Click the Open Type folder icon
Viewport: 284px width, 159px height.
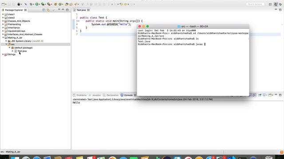(67, 4)
